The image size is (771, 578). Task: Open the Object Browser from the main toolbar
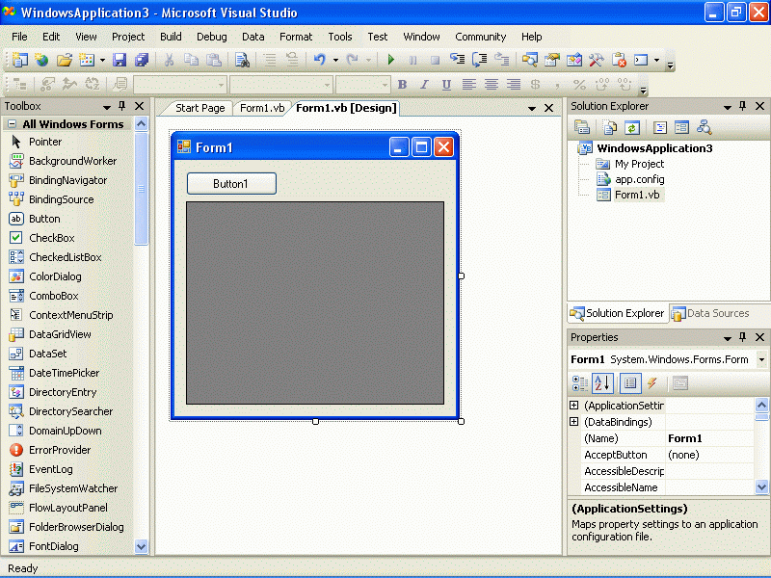click(x=574, y=60)
